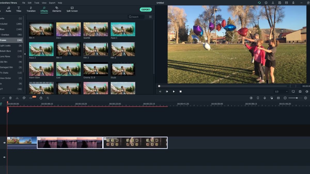
Task: Open the File menu
Action: point(24,3)
